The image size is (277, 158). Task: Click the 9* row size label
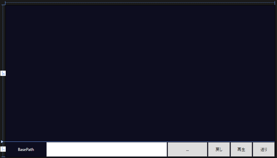(x=3, y=73)
